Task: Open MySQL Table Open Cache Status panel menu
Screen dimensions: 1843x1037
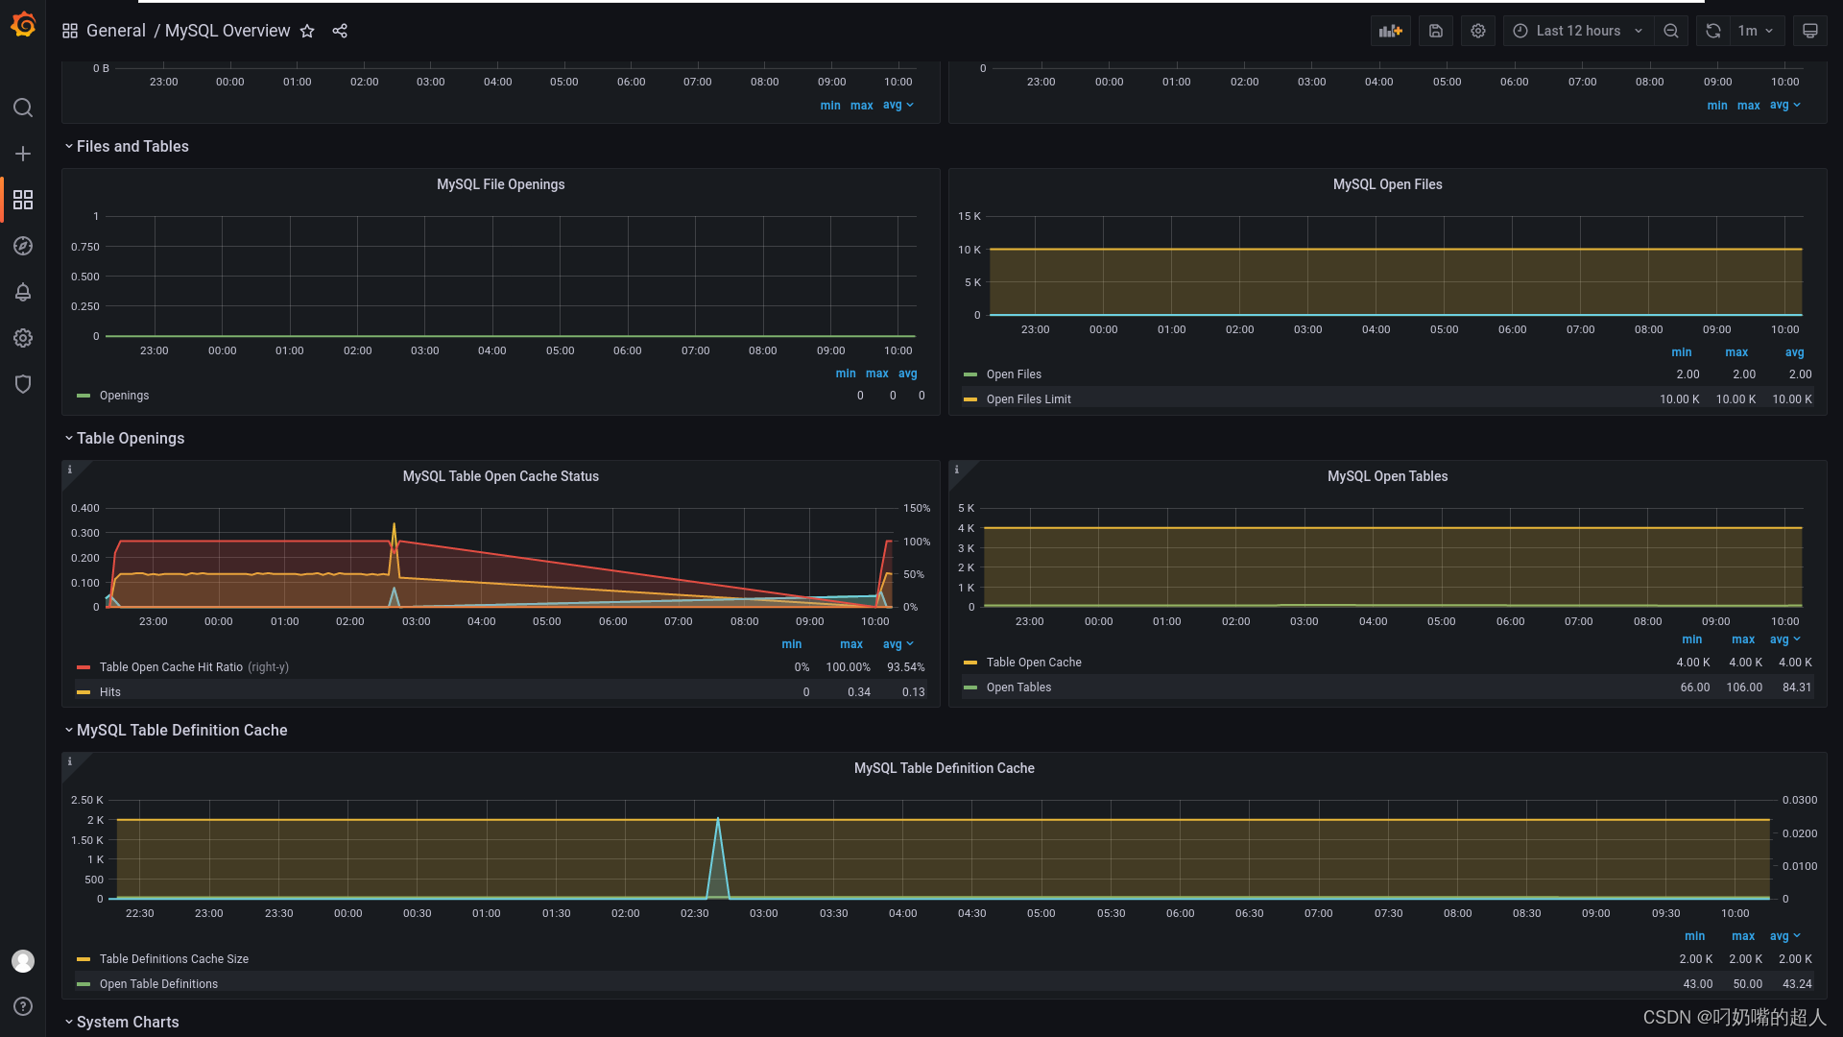Action: [x=500, y=476]
